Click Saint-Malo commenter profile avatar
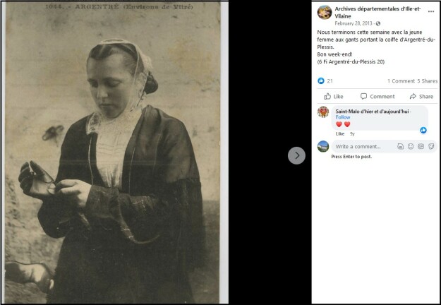The width and height of the screenshot is (441, 305). tap(323, 112)
